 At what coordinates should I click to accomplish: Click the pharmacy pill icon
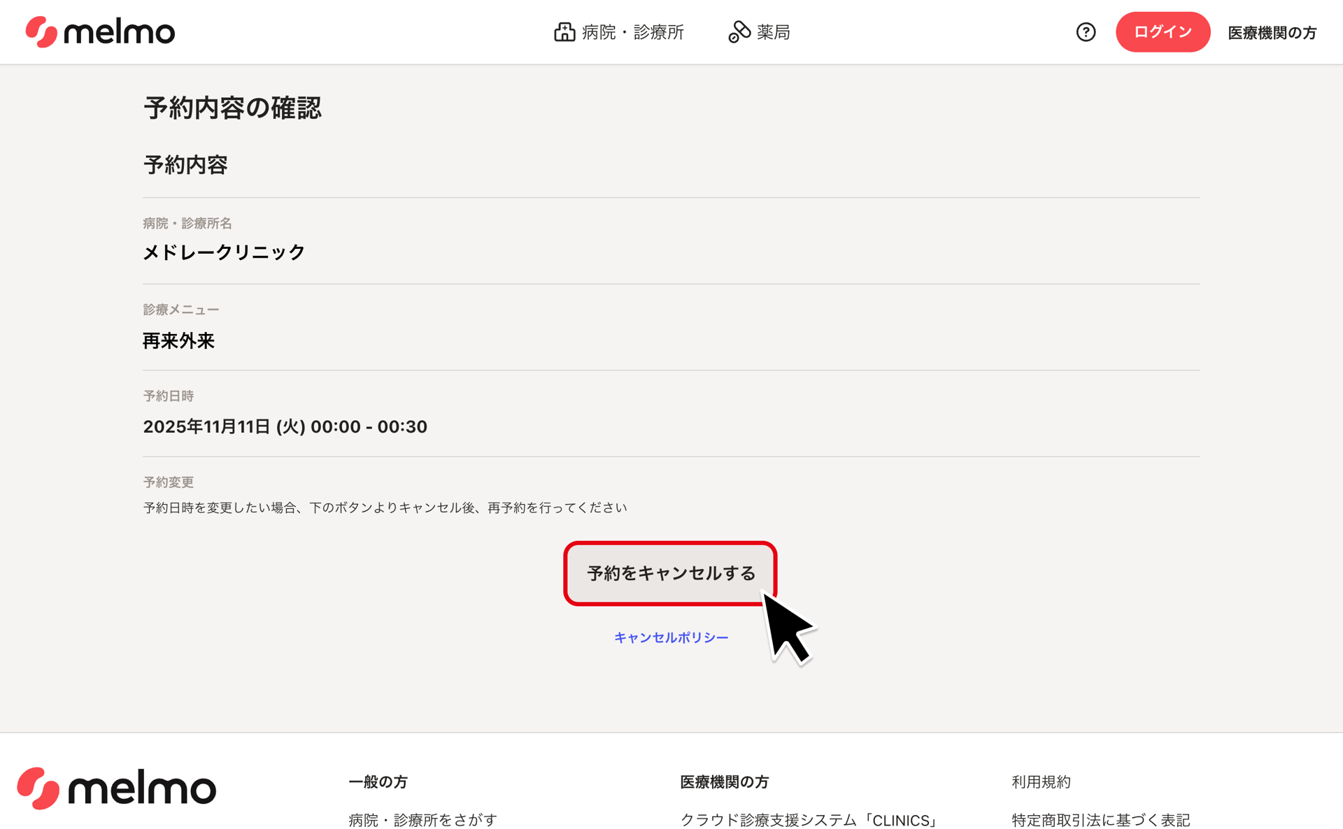pos(739,32)
